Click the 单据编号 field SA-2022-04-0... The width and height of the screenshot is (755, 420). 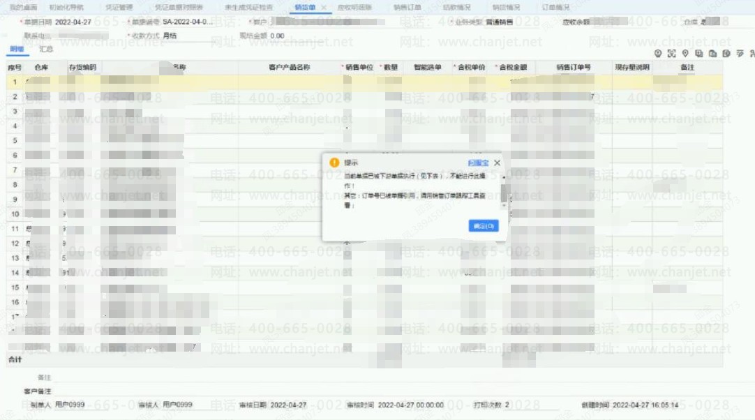click(x=187, y=22)
